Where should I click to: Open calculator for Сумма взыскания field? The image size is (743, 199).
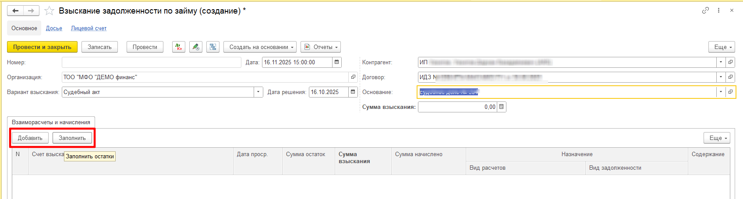pyautogui.click(x=502, y=107)
